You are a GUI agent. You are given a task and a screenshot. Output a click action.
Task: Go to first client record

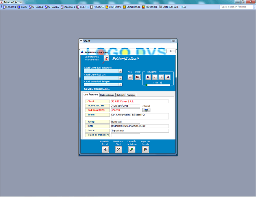(x=148, y=77)
